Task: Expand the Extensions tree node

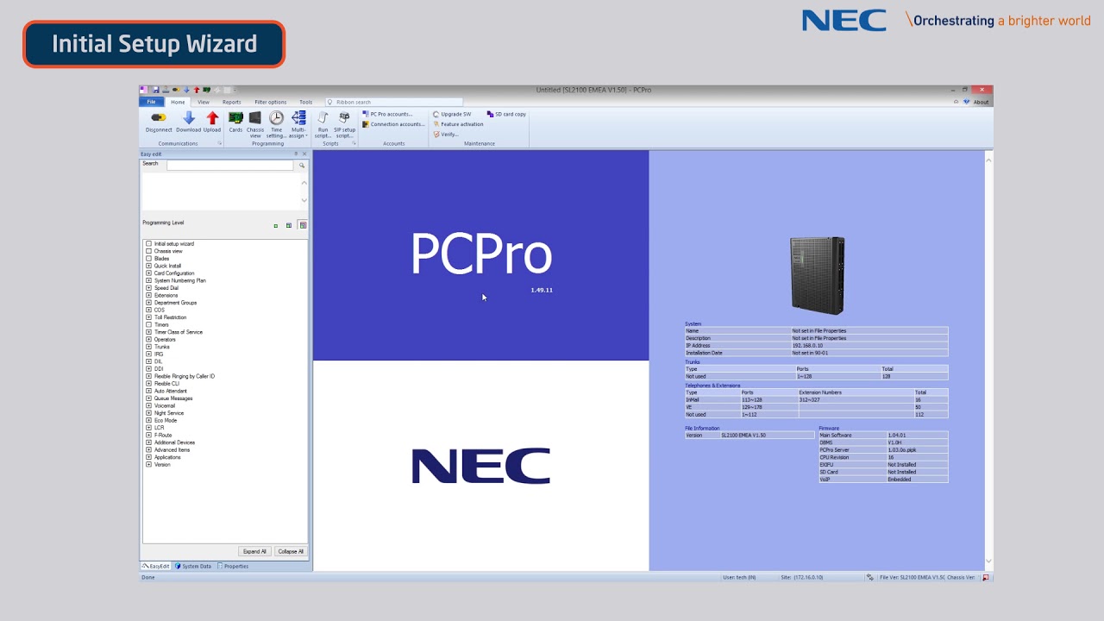Action: [x=148, y=295]
